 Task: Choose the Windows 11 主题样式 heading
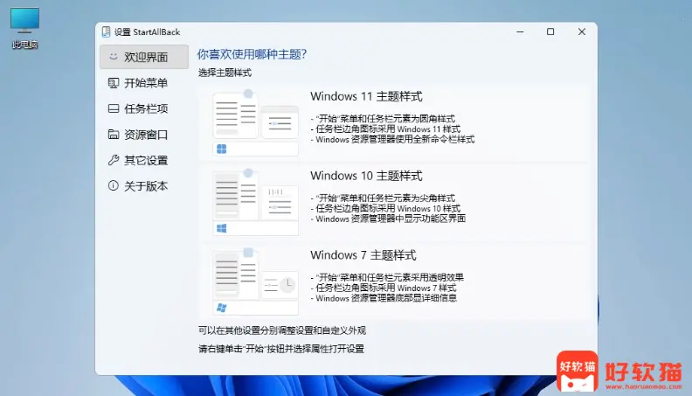pyautogui.click(x=366, y=96)
